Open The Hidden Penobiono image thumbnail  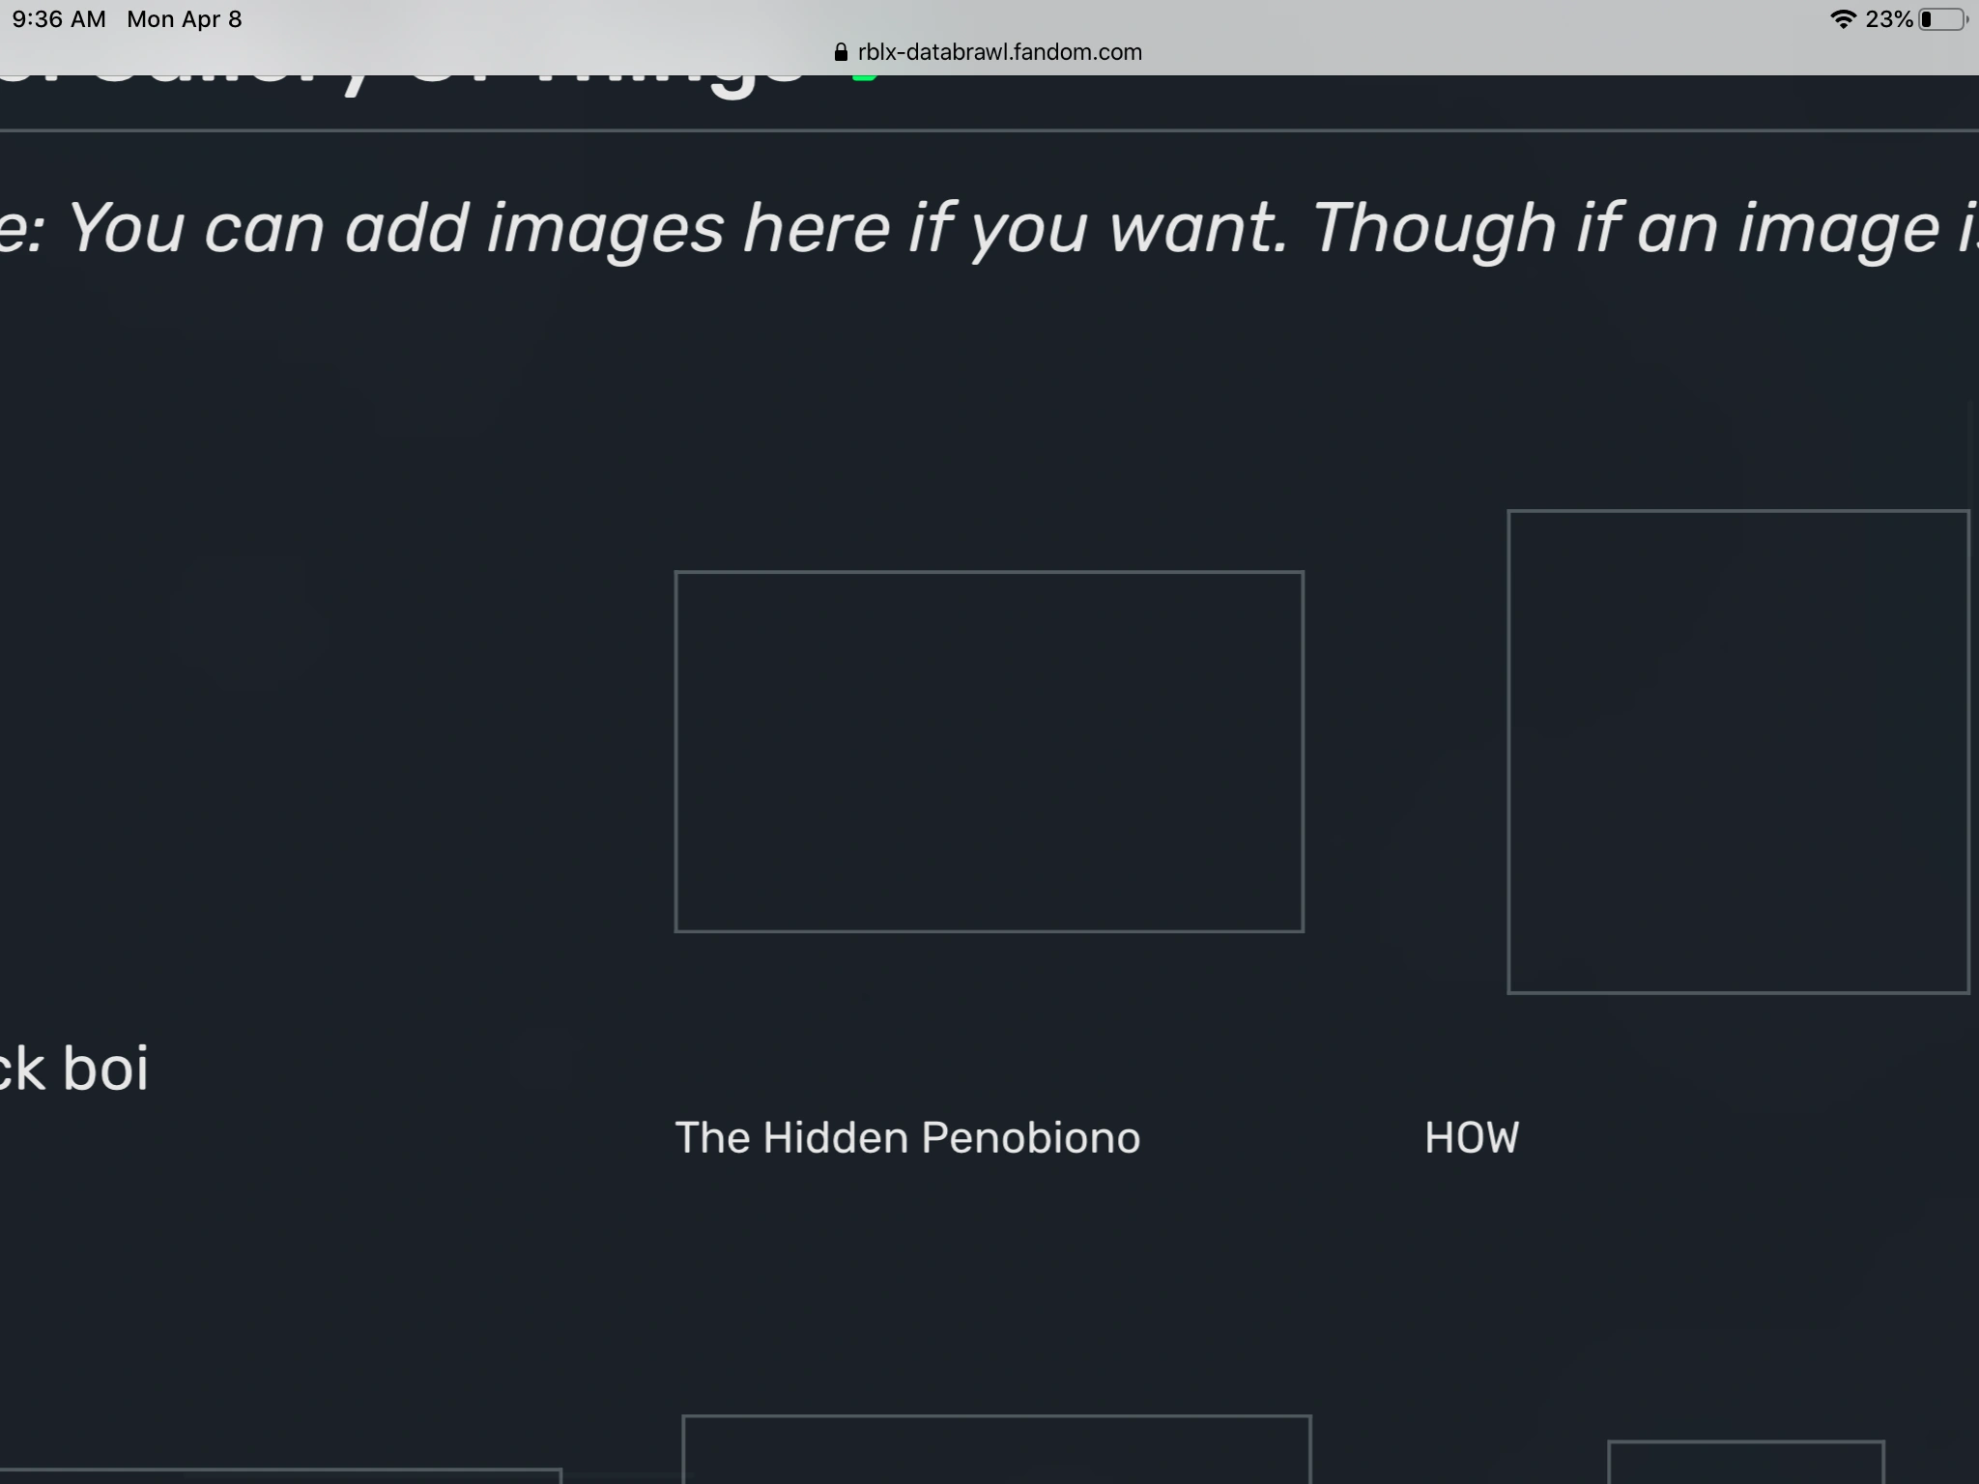989,752
